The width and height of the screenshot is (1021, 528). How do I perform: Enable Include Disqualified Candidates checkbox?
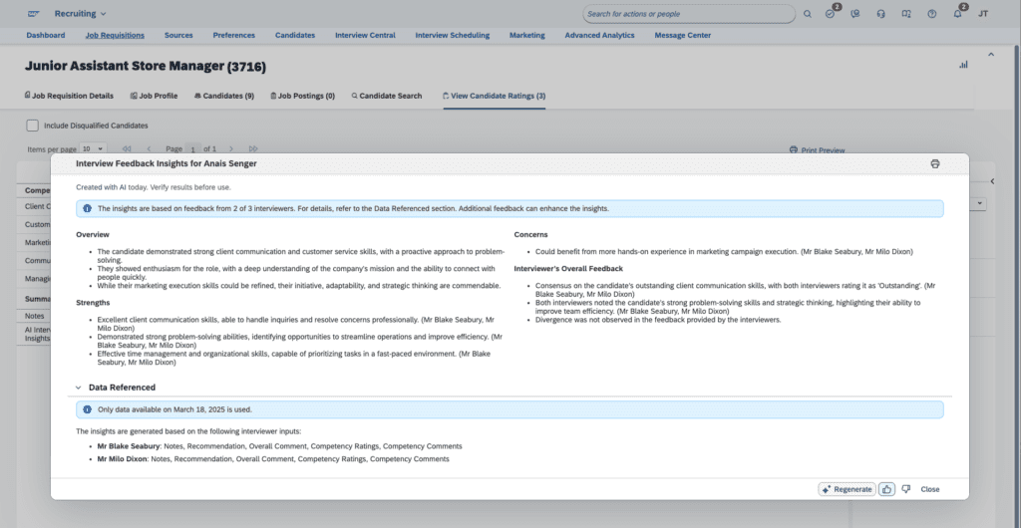33,126
